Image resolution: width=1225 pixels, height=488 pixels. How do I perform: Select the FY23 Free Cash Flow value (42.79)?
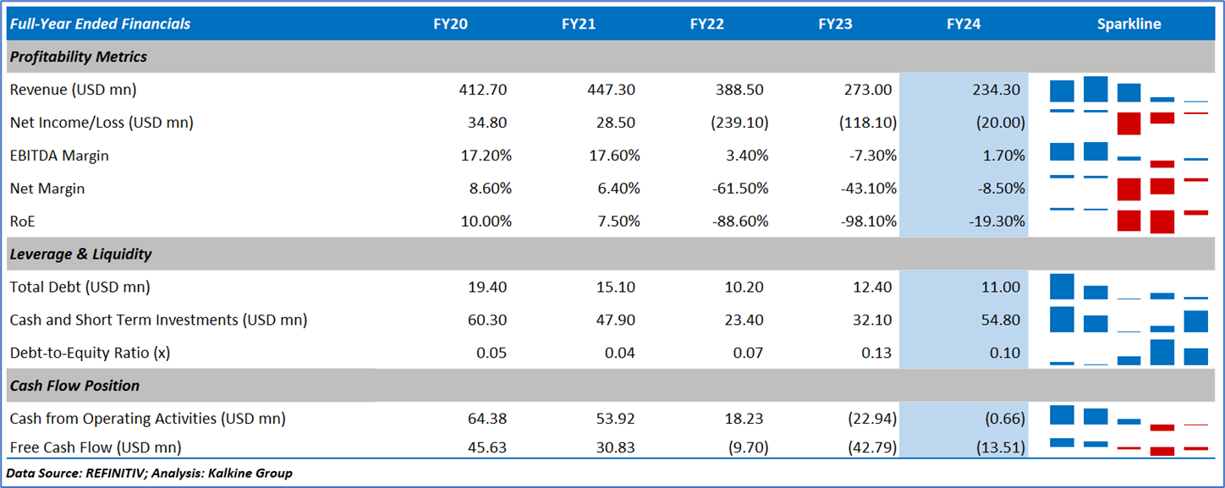[866, 447]
